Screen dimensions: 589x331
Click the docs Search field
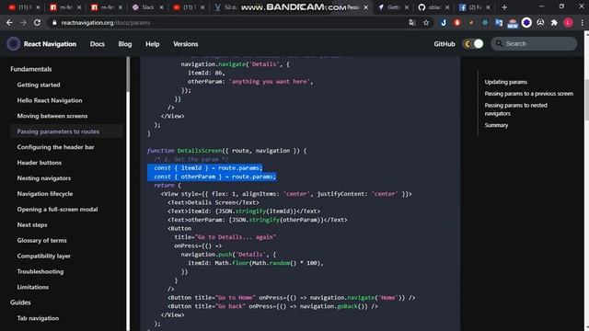click(534, 44)
